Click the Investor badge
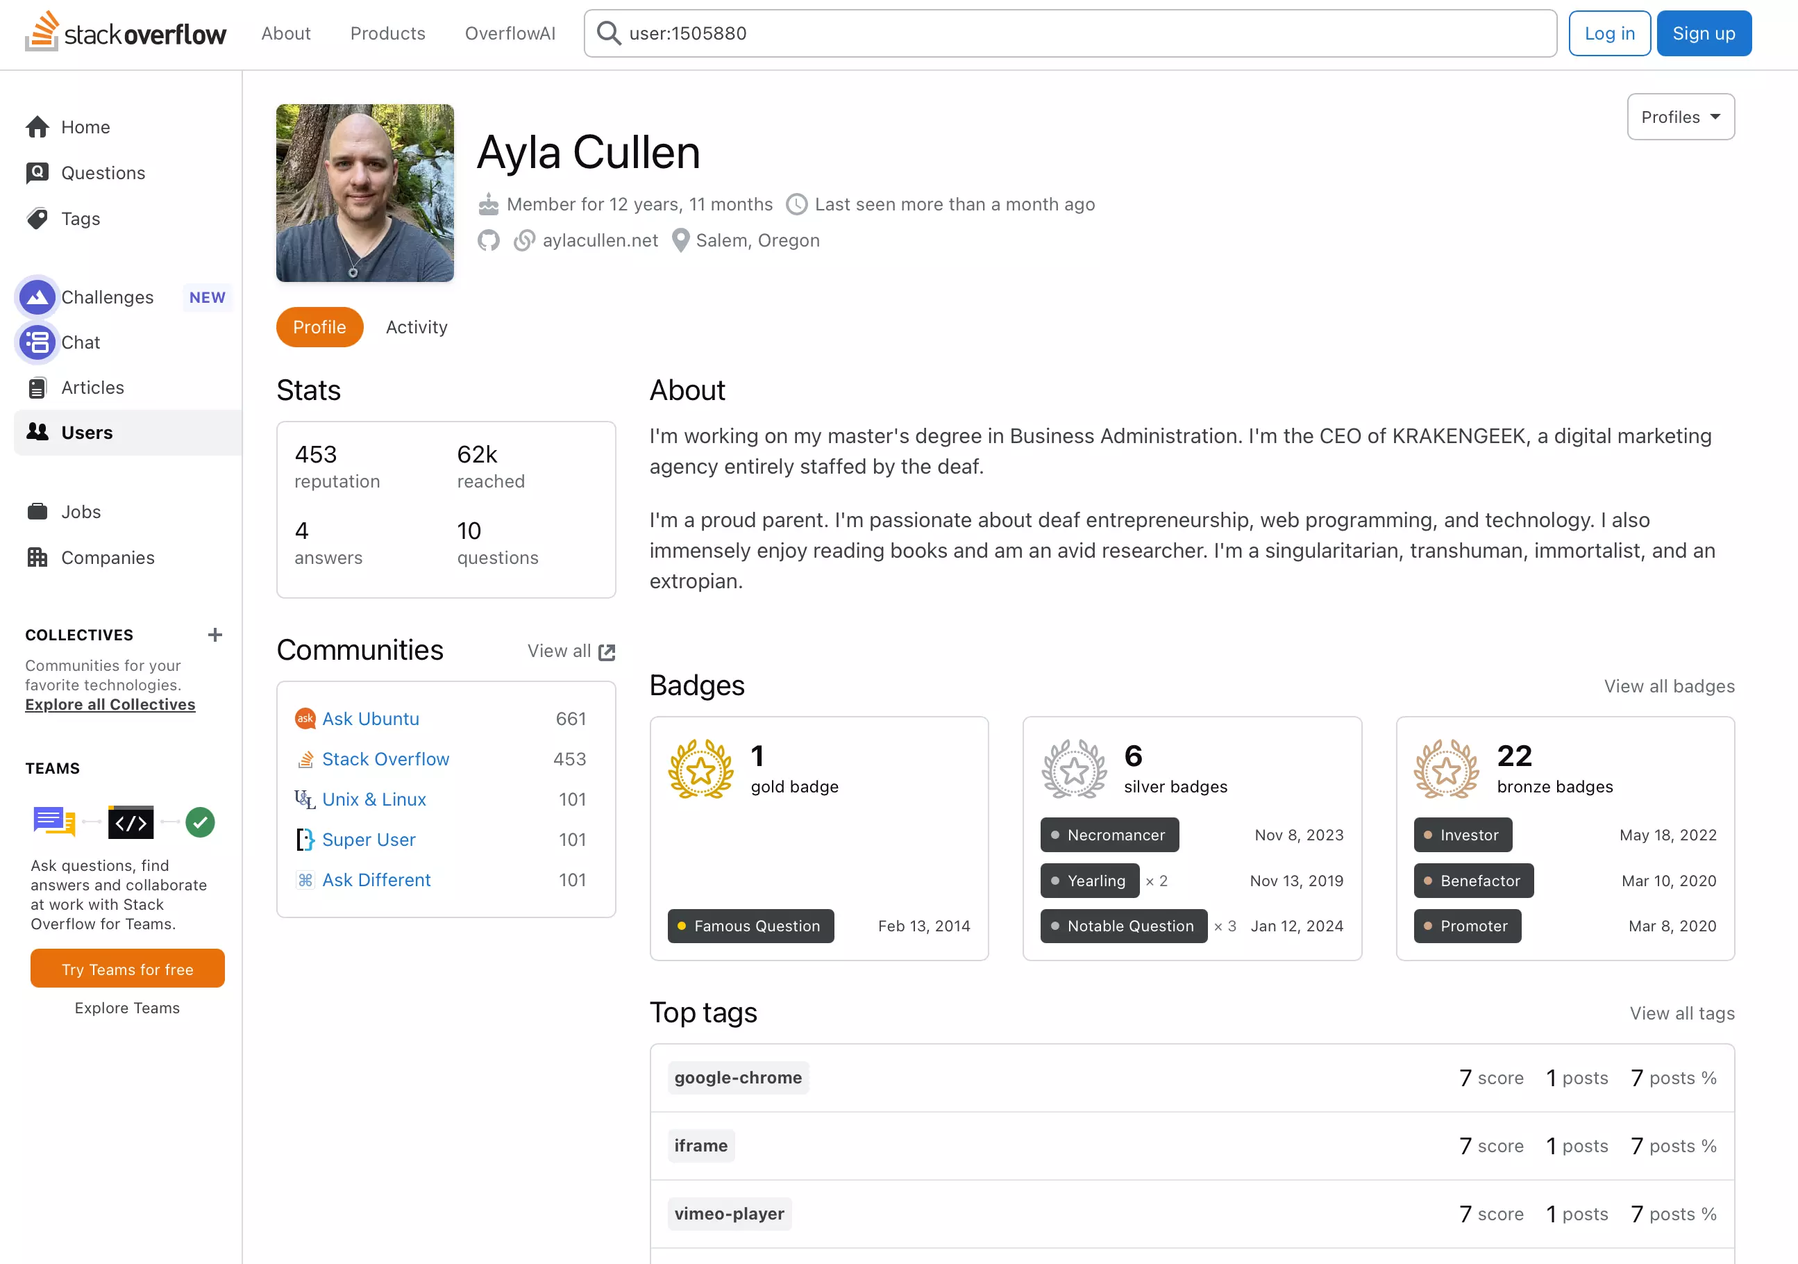The height and width of the screenshot is (1264, 1798). point(1463,835)
